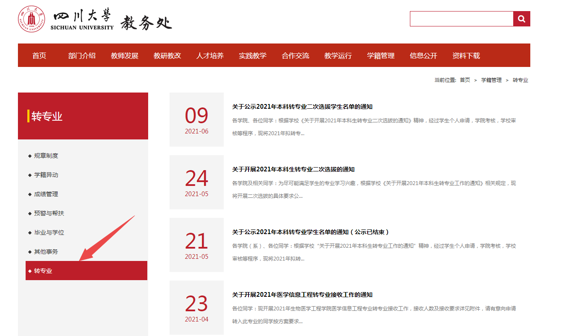573x336 pixels.
Task: Select 教师发展 in the navigation bar
Action: tap(125, 55)
